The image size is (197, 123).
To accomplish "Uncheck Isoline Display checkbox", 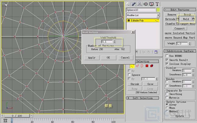I will tap(167, 64).
